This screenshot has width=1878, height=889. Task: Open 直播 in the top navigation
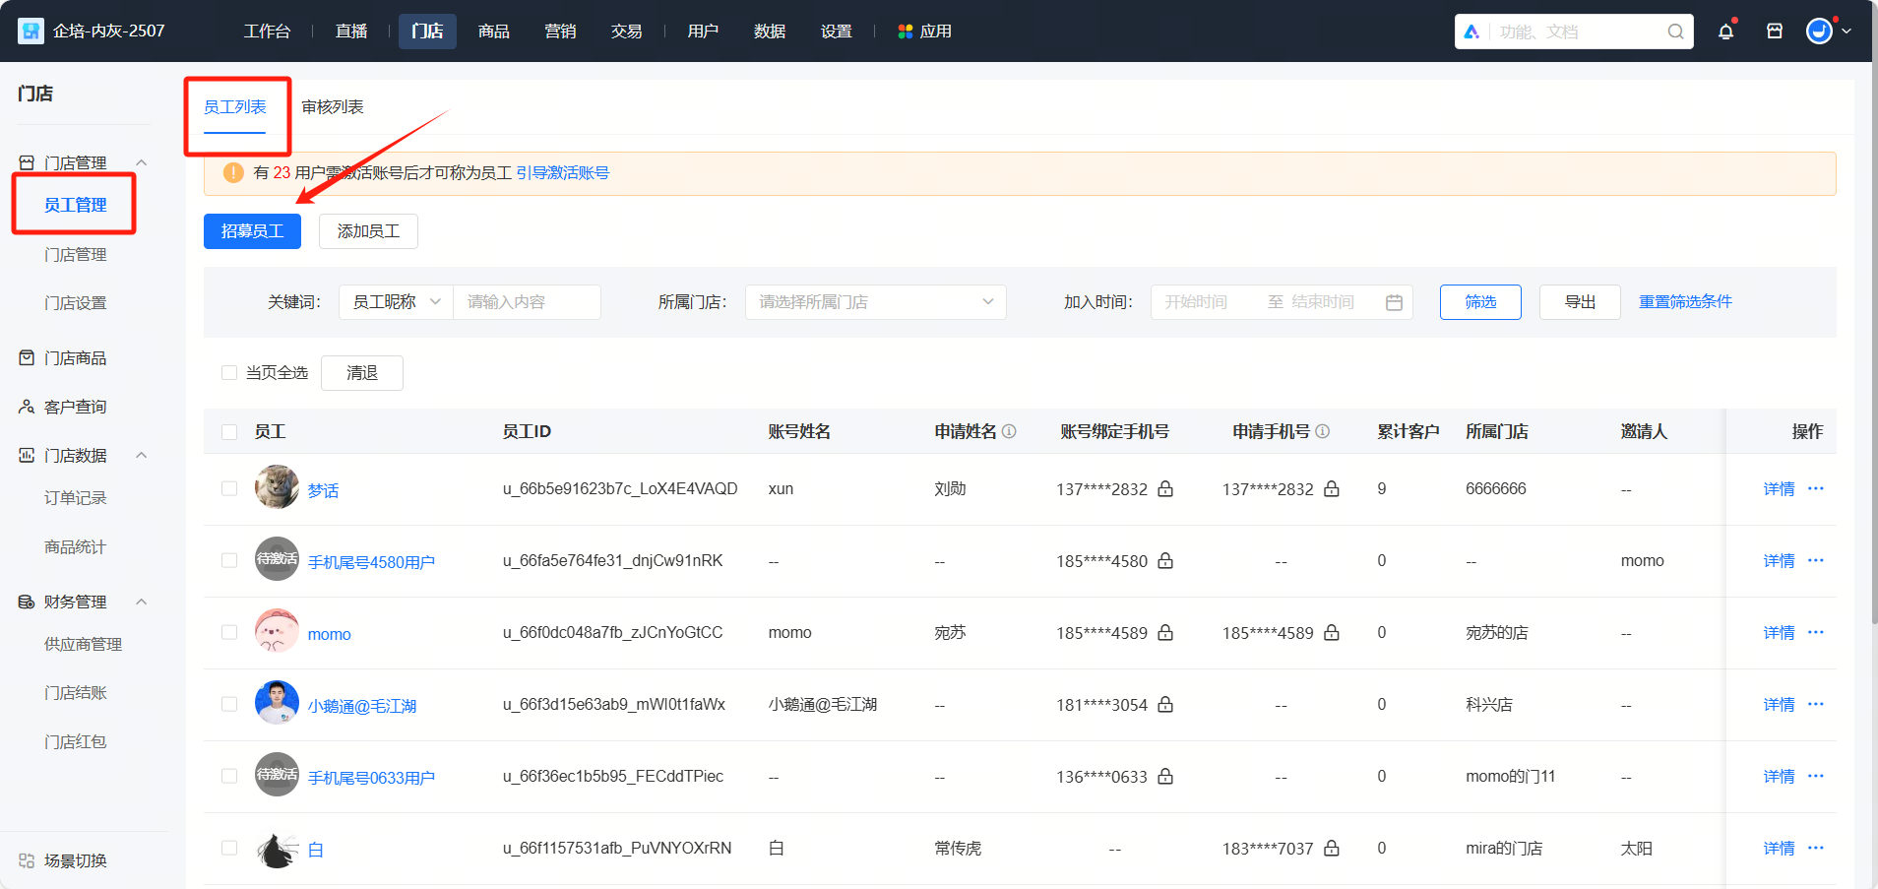[x=351, y=32]
